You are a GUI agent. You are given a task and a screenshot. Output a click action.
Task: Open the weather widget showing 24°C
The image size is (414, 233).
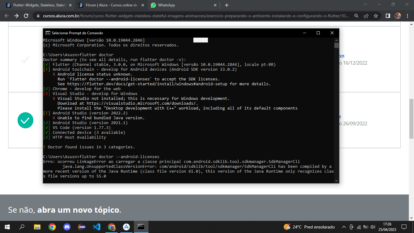tap(309, 227)
